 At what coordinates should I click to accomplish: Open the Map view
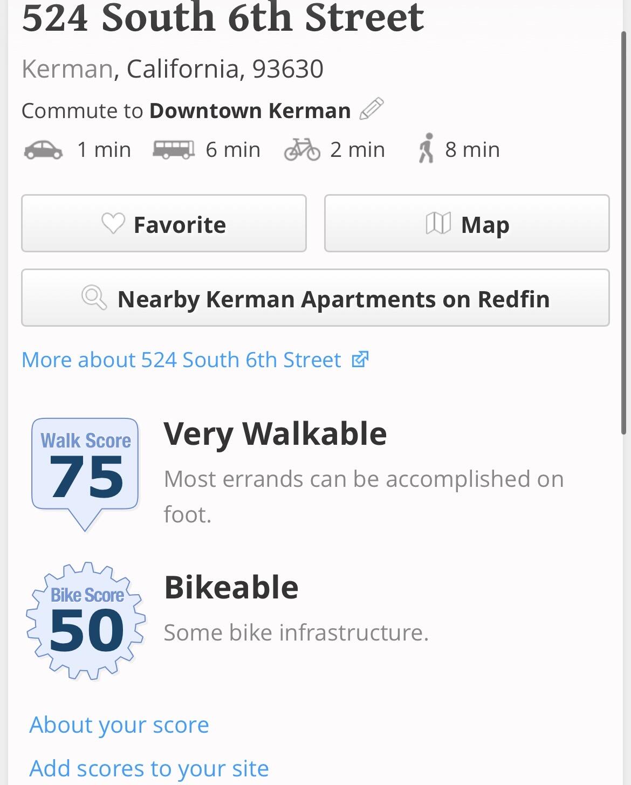467,223
